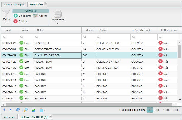Sort by Tipo do Local column

[144, 30]
